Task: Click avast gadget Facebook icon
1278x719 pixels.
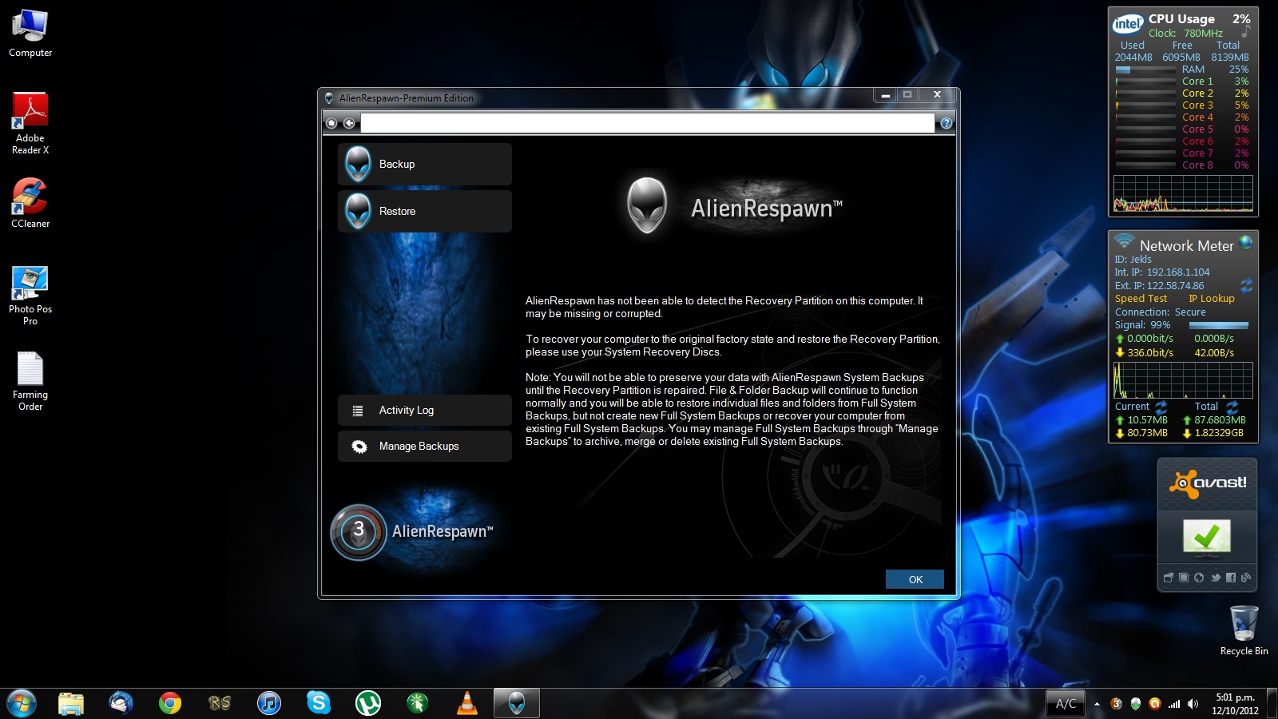Action: (x=1231, y=578)
